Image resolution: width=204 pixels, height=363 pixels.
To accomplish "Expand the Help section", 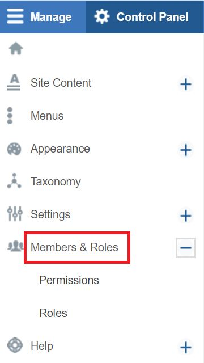I will pos(186,348).
